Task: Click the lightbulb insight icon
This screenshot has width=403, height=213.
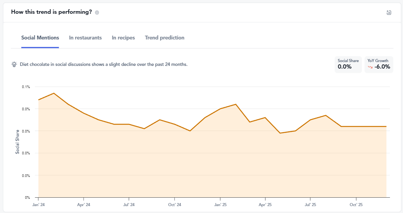Action: tap(14, 64)
